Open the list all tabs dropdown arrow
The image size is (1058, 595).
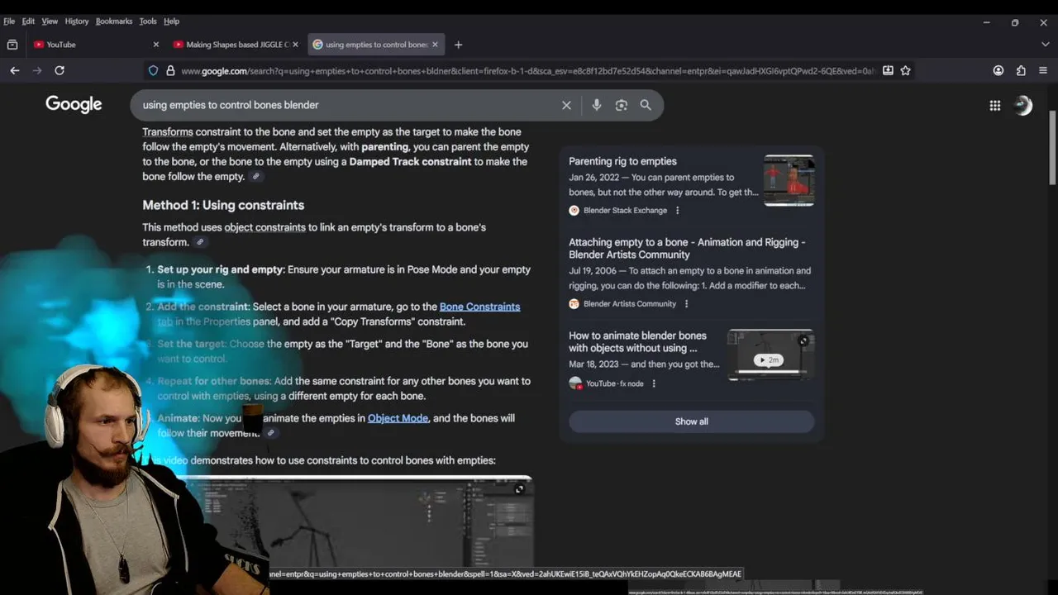(x=1044, y=45)
